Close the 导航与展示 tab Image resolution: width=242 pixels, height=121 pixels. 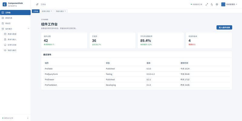(65, 11)
